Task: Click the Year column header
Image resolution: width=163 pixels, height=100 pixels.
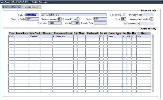Action: [x=11, y=33]
